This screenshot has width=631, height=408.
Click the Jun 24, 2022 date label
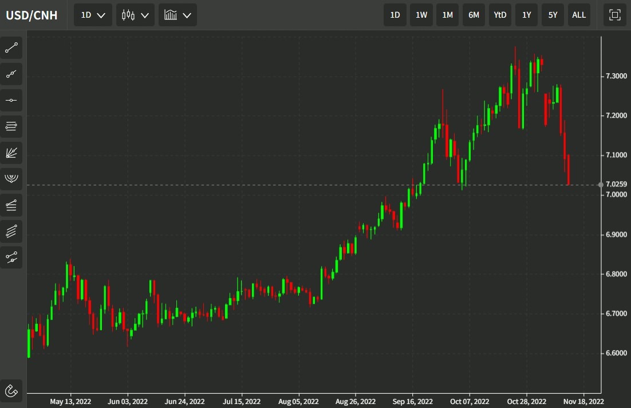[184, 402]
